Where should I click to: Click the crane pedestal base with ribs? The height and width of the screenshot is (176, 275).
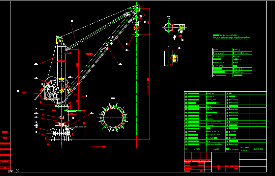pyautogui.click(x=60, y=135)
